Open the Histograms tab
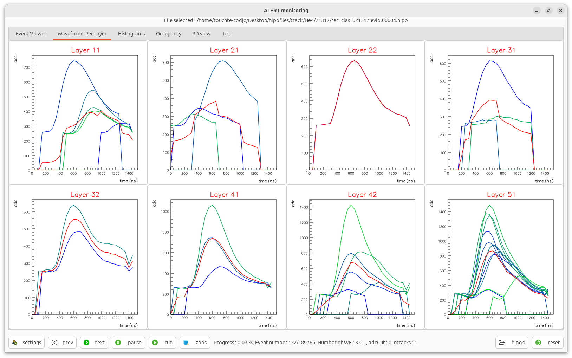Viewport: 572px width, 358px height. click(x=131, y=34)
